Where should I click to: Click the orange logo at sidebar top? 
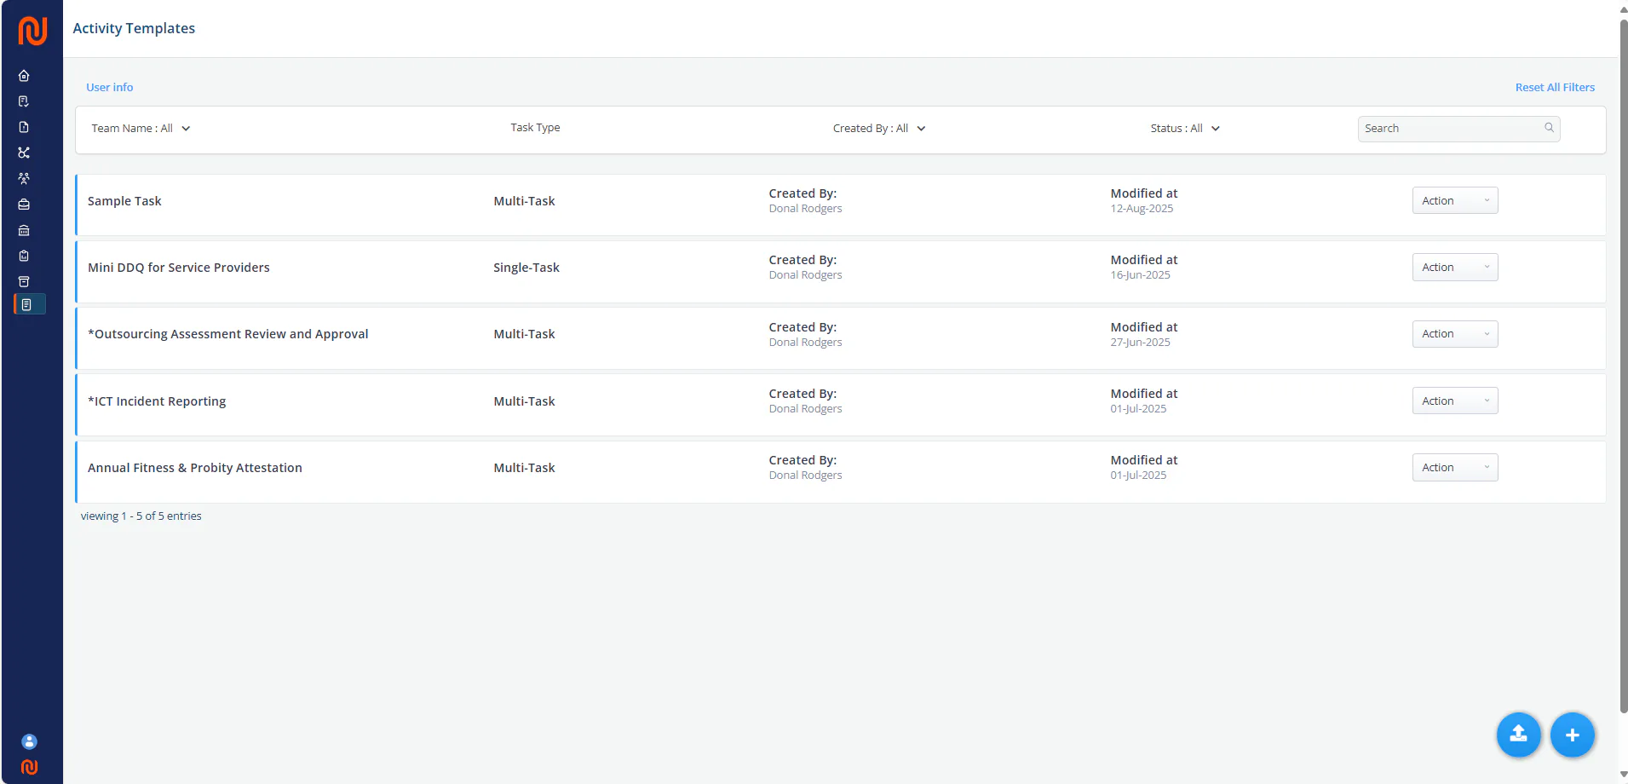click(32, 31)
